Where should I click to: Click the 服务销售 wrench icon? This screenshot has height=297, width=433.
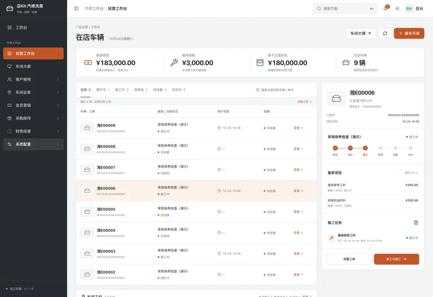click(174, 63)
